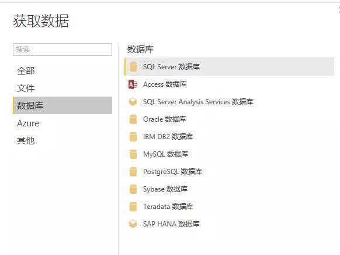Viewport: 340px width, 255px height.
Task: Click the Teradata database cylinder icon
Action: pyautogui.click(x=133, y=207)
